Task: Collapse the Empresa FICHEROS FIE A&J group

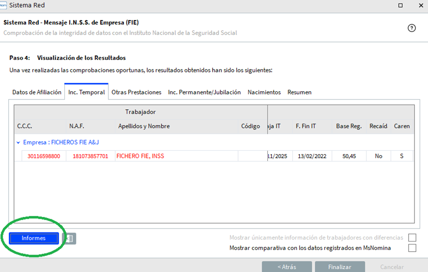Action: tap(18, 143)
